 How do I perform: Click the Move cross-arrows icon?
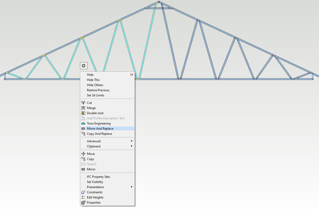83,154
